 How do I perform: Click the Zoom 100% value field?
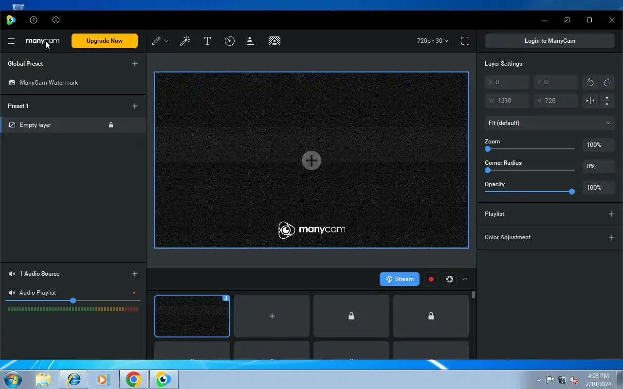click(x=599, y=145)
